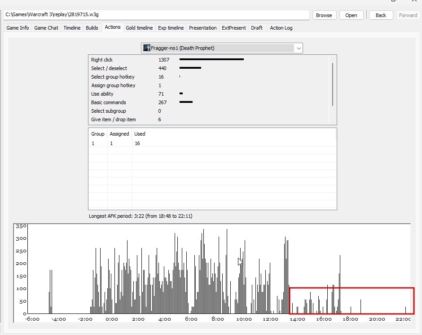This screenshot has height=335, width=422.
Task: Open the Fragger-no1 player combo box
Action: pyautogui.click(x=222, y=48)
